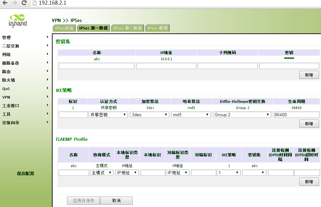Expand the 管理 sidebar menu

[25, 37]
